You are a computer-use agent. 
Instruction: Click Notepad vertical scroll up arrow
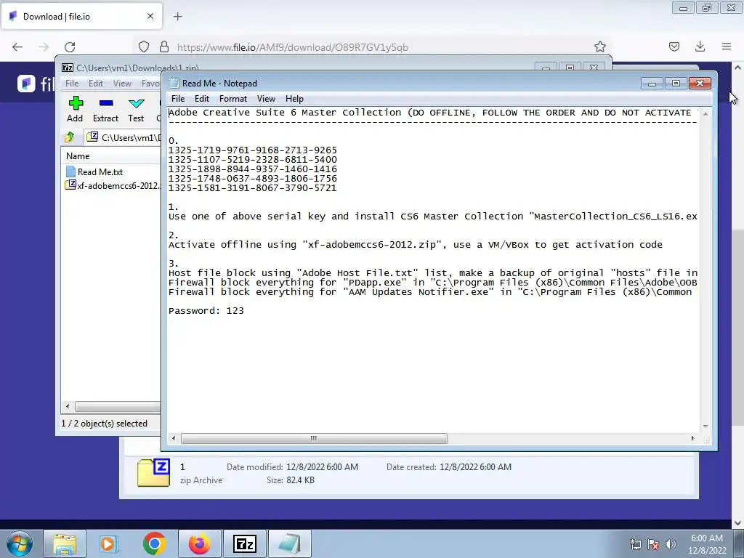point(705,114)
